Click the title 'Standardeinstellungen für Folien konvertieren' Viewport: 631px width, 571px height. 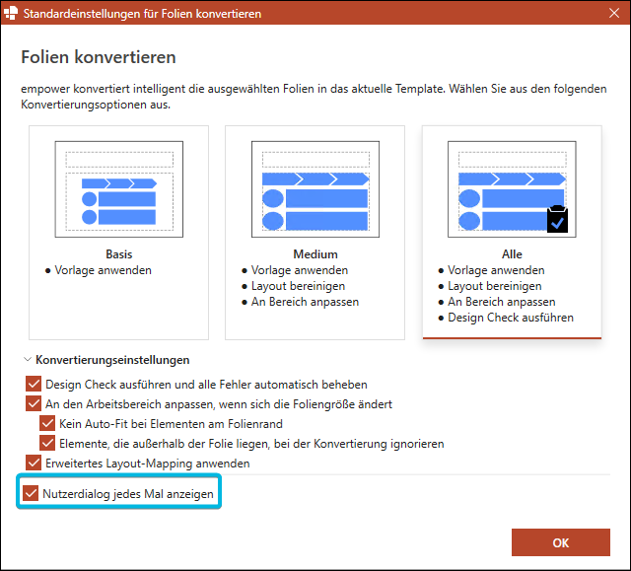[142, 13]
